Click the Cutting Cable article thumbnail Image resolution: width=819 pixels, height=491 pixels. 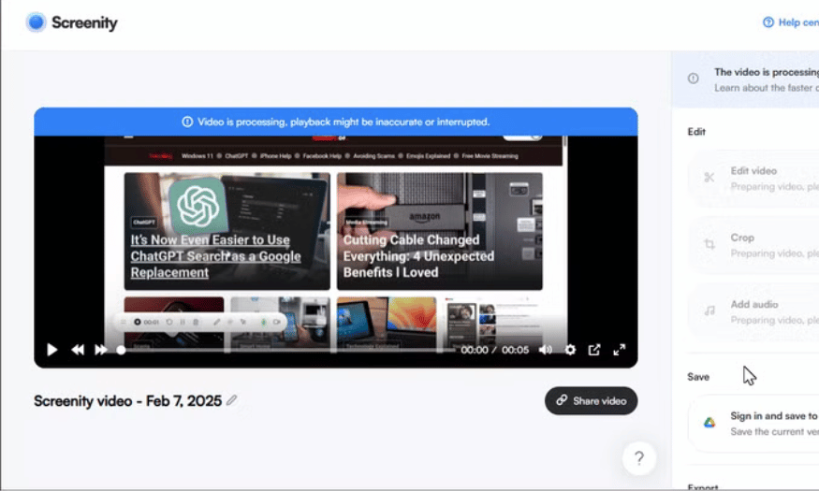click(439, 231)
